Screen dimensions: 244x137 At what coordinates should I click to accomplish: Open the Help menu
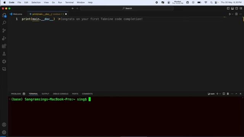(x=90, y=3)
